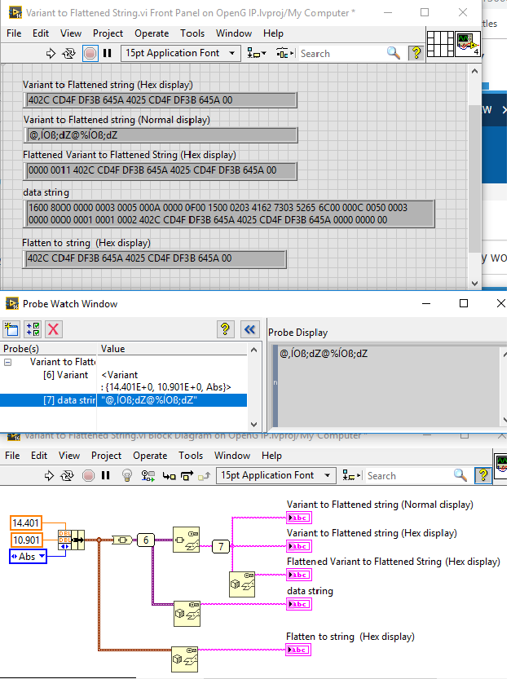Open the Front Panel Project menu
The image size is (511, 679).
click(x=108, y=33)
